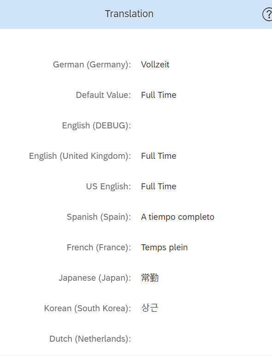This screenshot has width=272, height=356.
Task: Click the French value Temps plein
Action: 164,247
